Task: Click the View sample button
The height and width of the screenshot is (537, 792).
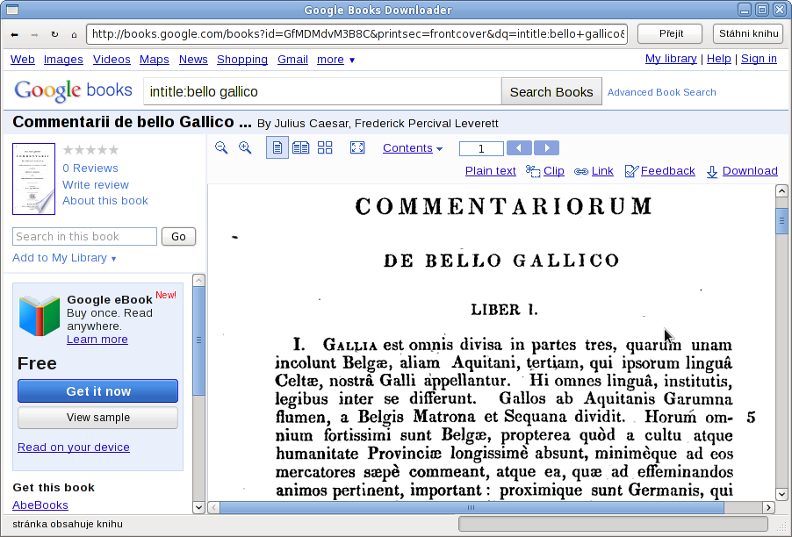Action: pyautogui.click(x=98, y=418)
